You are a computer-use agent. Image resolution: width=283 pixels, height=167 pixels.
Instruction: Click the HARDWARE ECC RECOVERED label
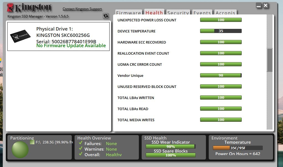pyautogui.click(x=142, y=42)
